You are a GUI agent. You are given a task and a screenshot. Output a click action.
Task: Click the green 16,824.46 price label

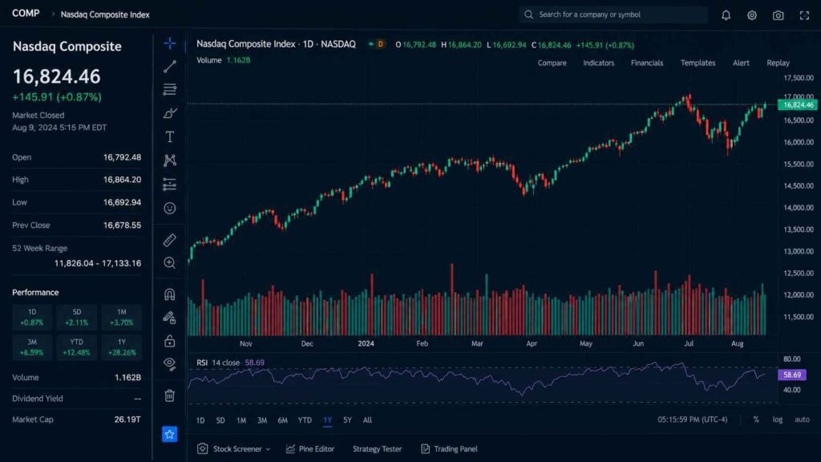coord(798,105)
